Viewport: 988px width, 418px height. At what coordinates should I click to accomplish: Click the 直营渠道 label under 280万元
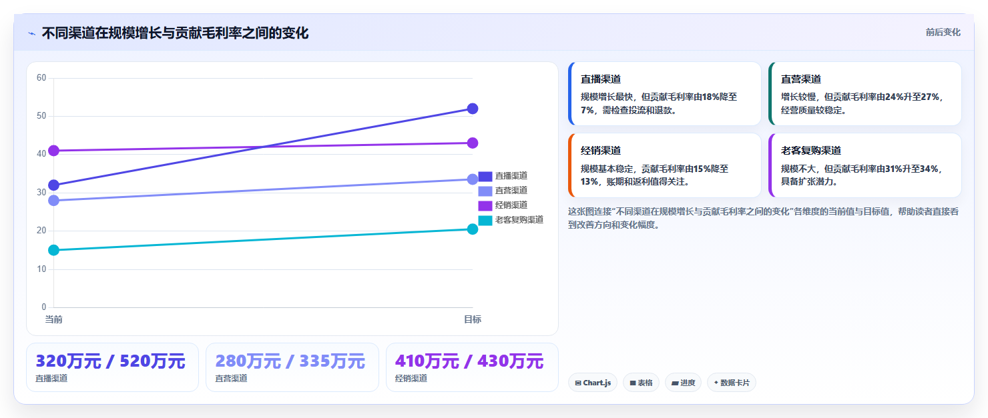pos(231,379)
